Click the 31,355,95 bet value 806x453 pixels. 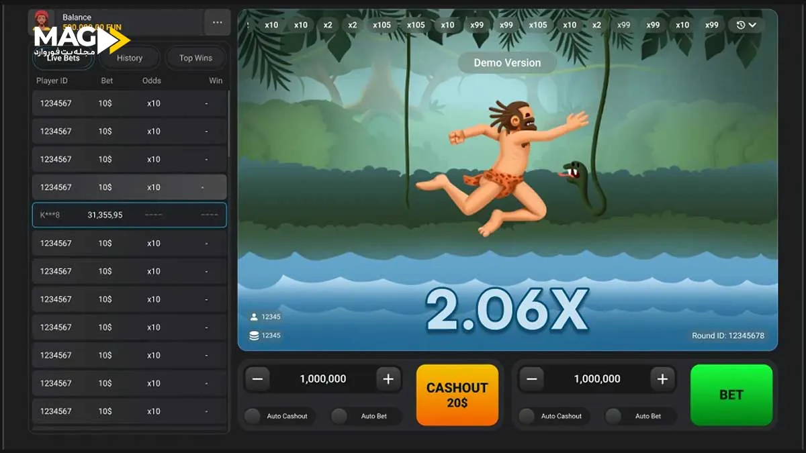(x=105, y=215)
